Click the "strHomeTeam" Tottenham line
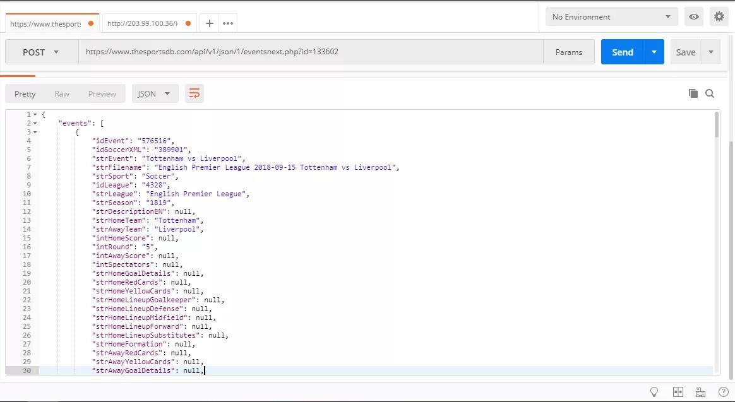 pos(148,220)
